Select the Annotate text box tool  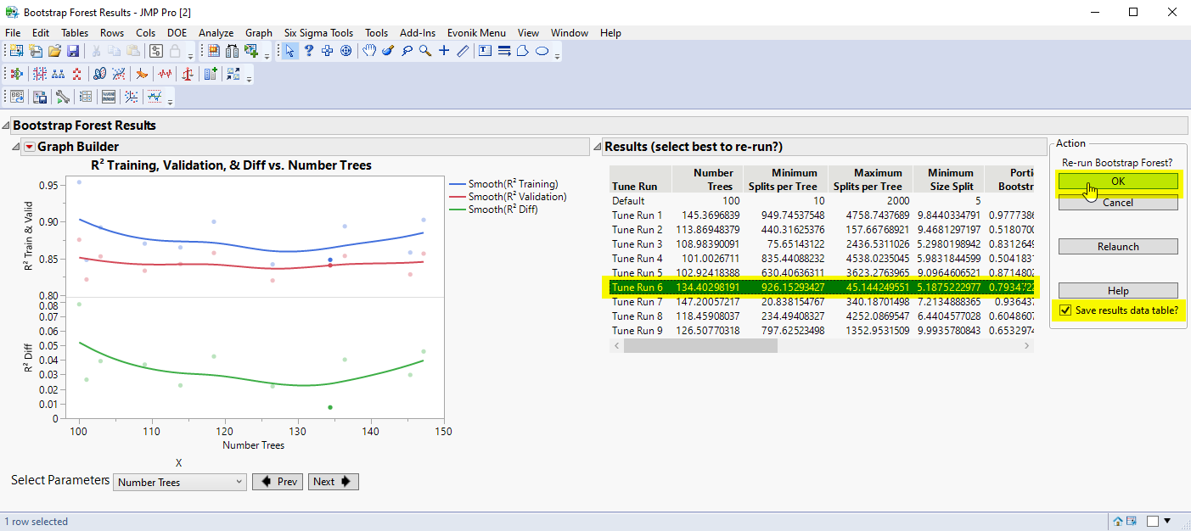coord(485,51)
